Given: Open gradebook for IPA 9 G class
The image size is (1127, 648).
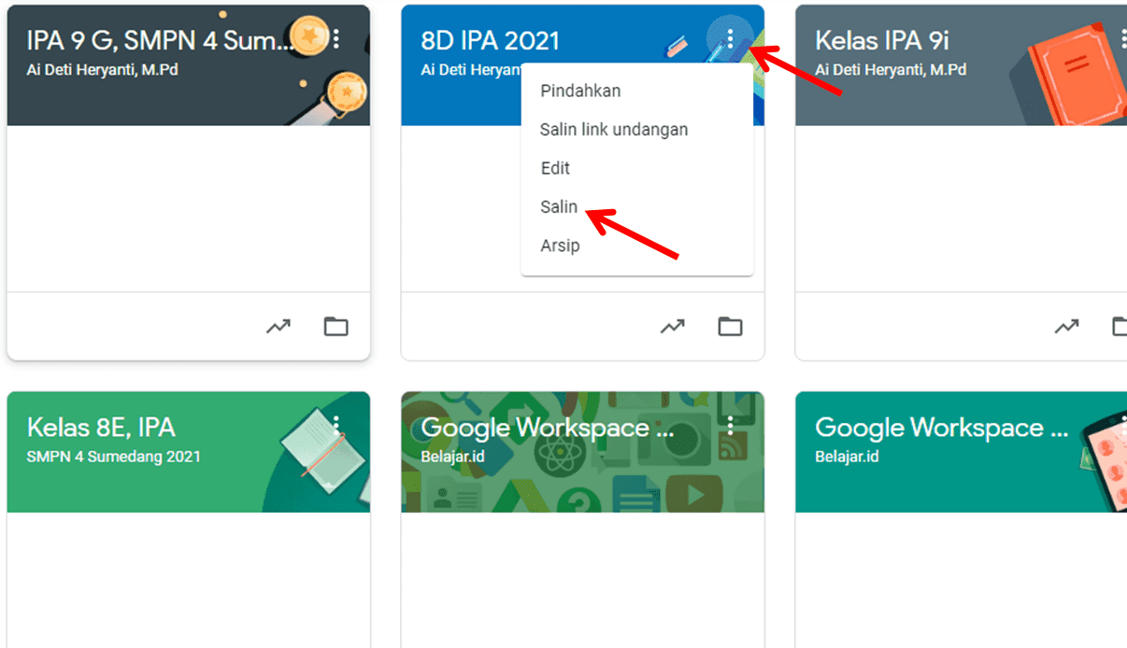Looking at the screenshot, I should [x=278, y=326].
